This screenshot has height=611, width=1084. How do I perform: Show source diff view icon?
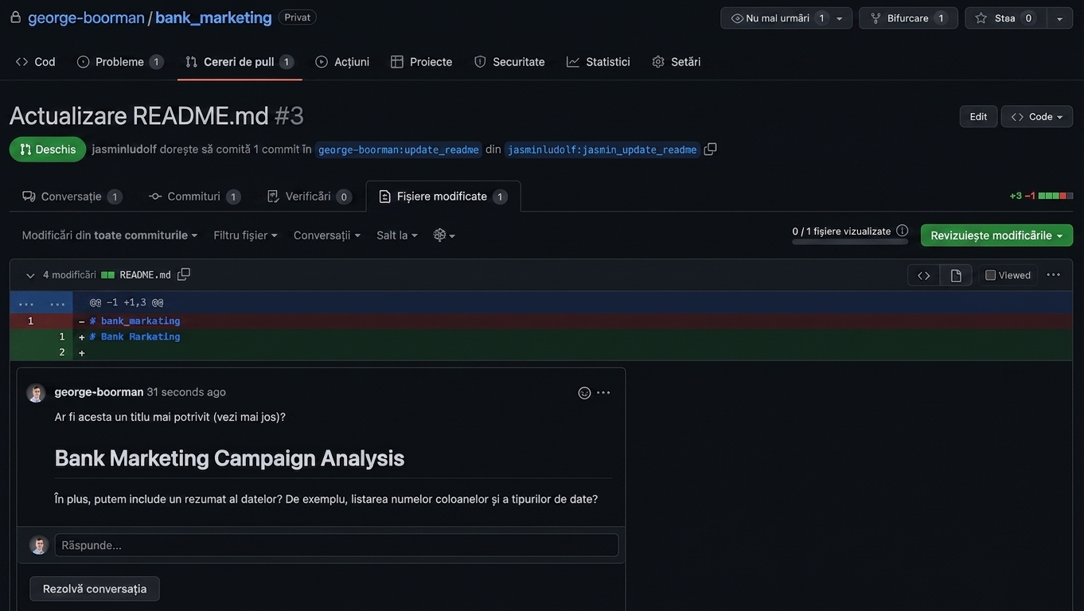coord(924,275)
